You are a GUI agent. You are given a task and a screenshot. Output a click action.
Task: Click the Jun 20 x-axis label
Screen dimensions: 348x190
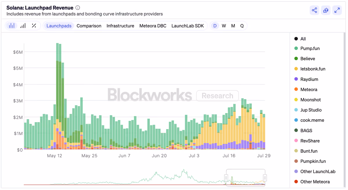tap(159, 156)
